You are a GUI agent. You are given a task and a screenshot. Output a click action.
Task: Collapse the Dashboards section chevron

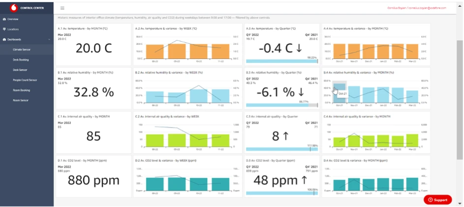pos(49,39)
